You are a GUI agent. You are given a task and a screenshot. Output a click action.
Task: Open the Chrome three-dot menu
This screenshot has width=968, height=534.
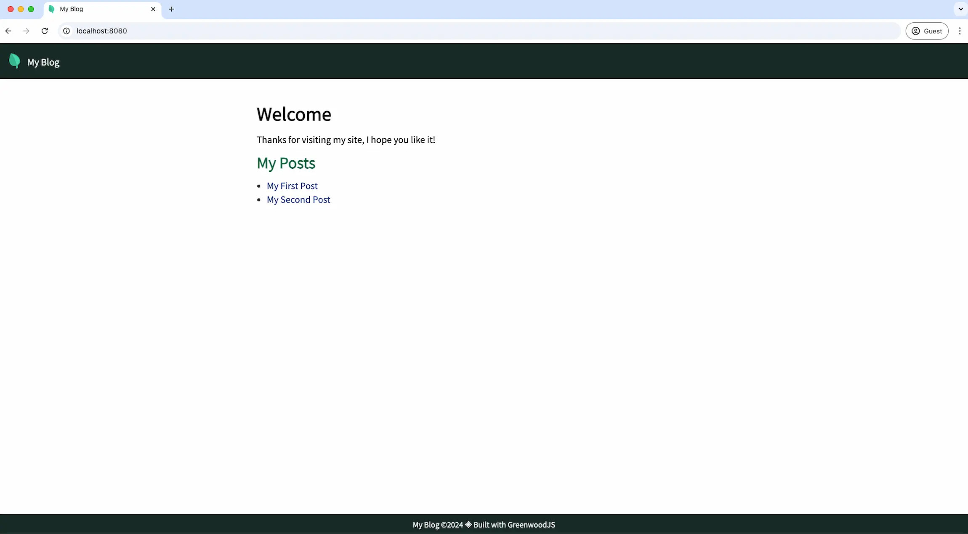coord(960,31)
